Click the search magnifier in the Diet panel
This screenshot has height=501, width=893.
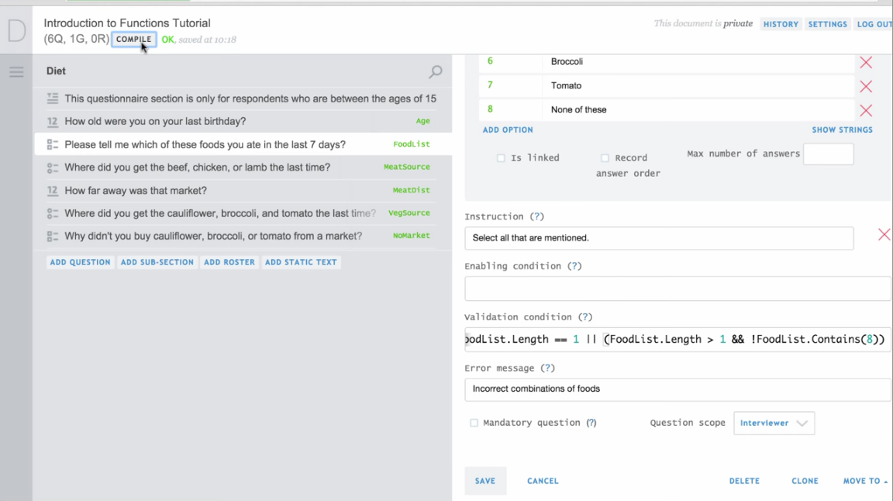pos(435,71)
